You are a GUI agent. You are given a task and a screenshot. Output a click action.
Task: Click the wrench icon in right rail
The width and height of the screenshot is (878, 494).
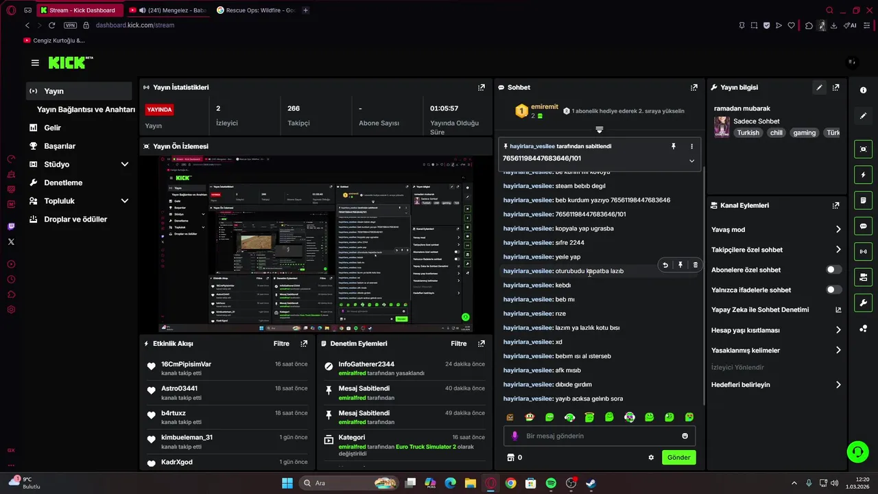pos(863,303)
